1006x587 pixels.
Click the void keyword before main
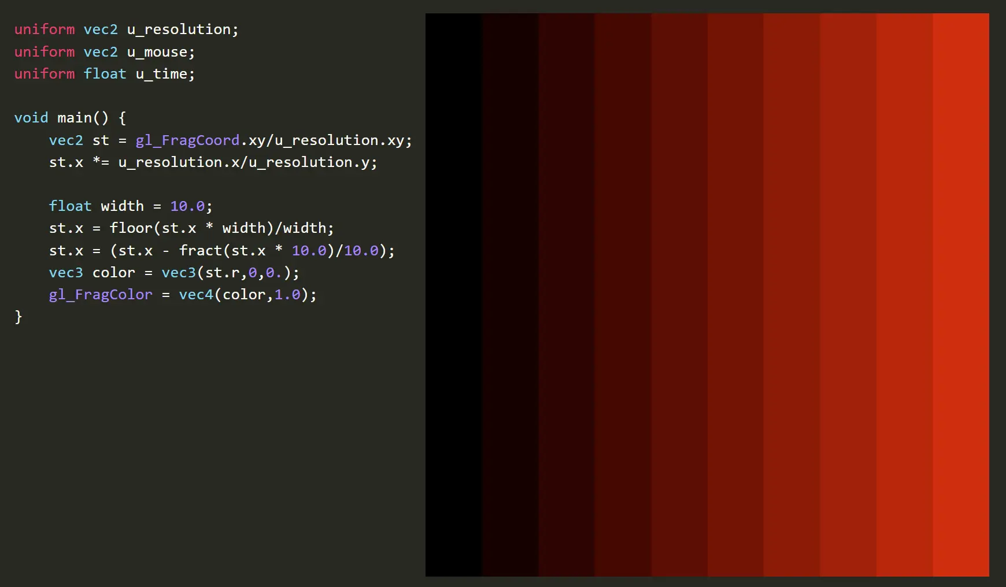click(x=31, y=118)
